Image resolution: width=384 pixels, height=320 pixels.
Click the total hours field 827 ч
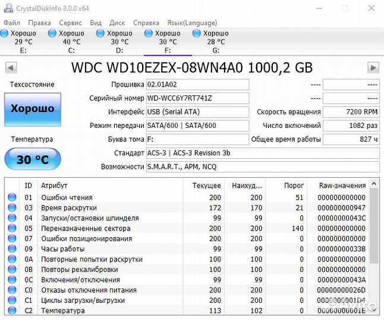(351, 139)
